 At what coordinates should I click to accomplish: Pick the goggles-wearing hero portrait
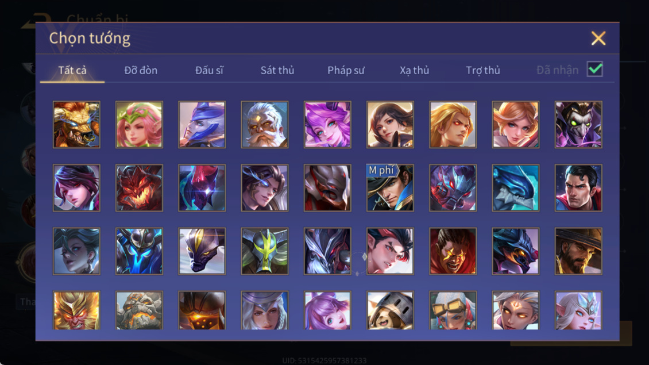453,310
